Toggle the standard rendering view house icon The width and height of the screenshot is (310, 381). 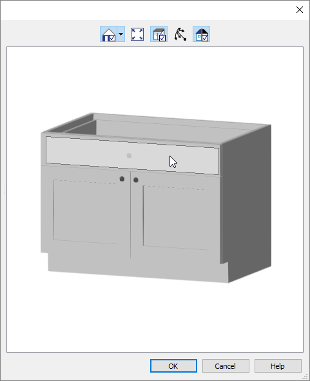109,34
